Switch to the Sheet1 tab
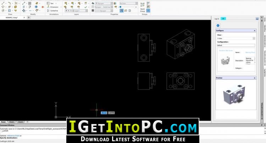The width and height of the screenshot is (266, 143). coord(12,122)
